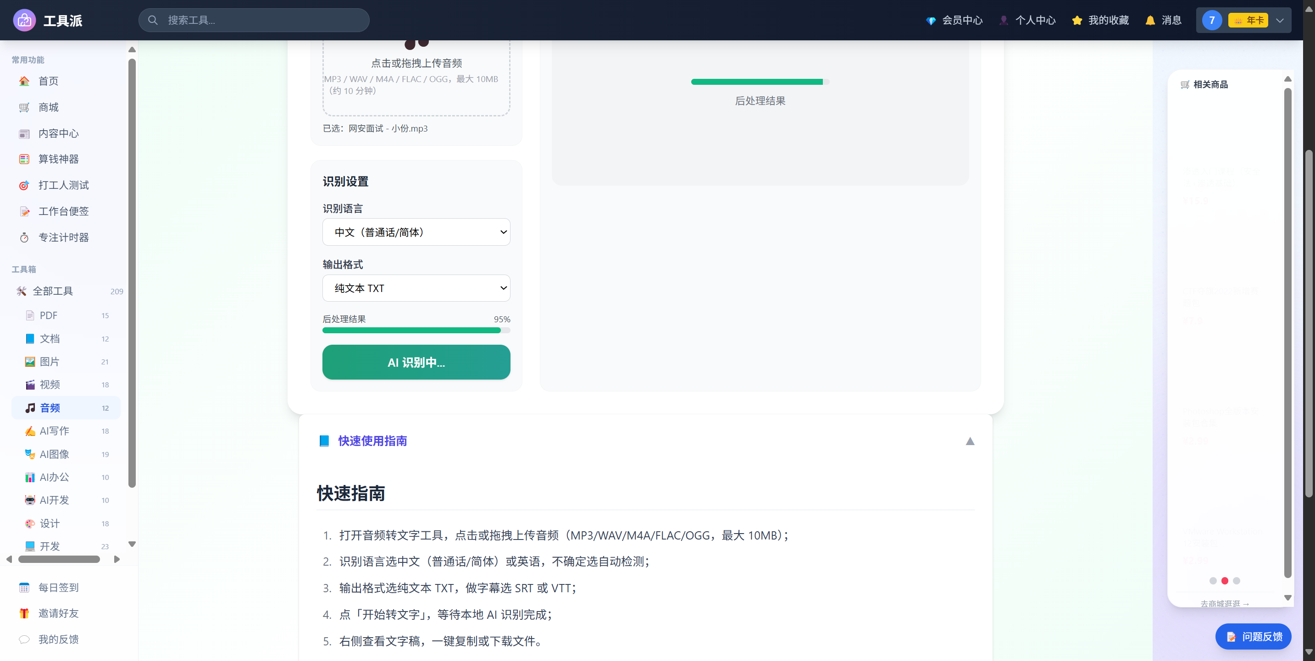Click the 工作台便签 note icon
Screen dimensions: 1315x661
(x=24, y=211)
